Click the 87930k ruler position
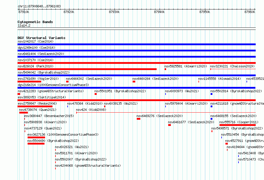 click(114, 12)
